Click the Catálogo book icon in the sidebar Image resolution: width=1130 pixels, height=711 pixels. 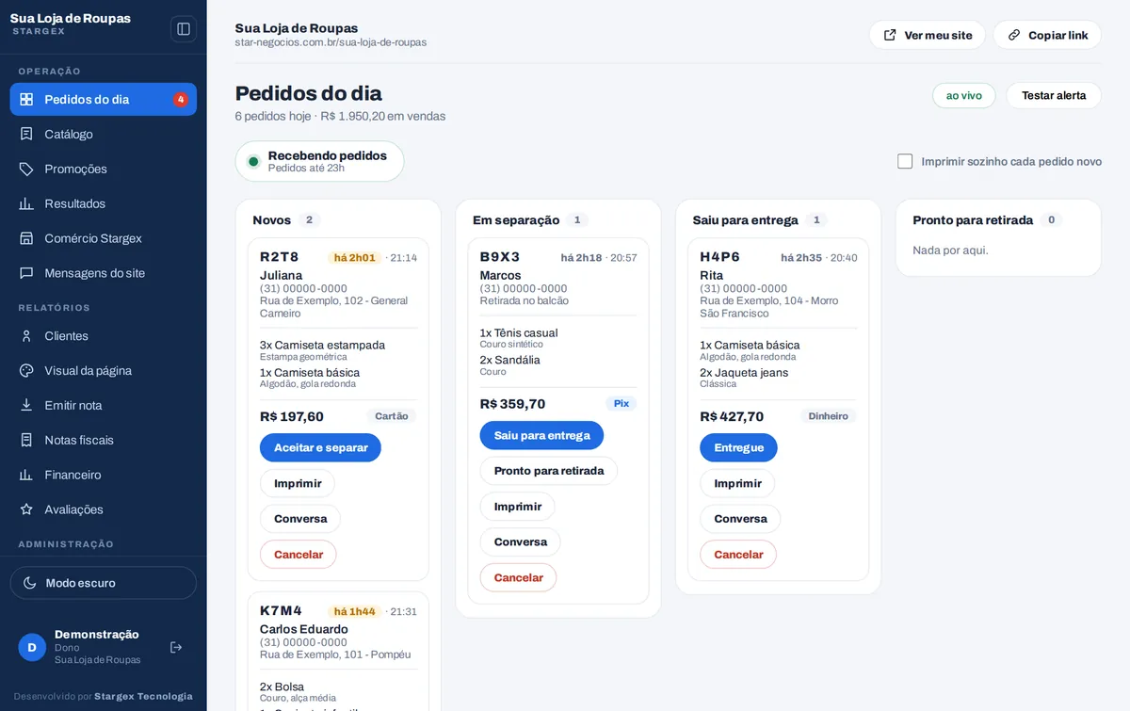pyautogui.click(x=26, y=134)
